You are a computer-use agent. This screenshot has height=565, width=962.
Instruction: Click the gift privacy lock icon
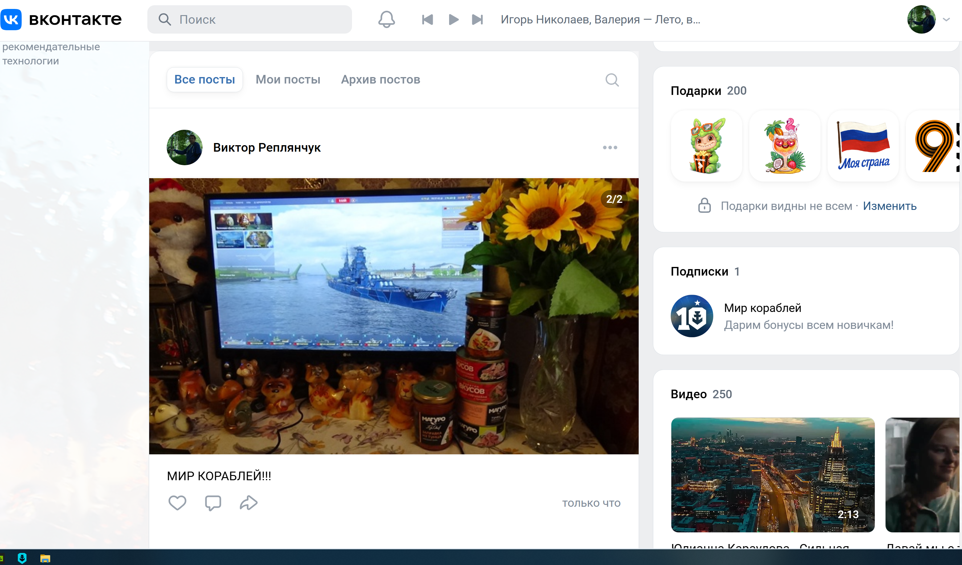(704, 205)
